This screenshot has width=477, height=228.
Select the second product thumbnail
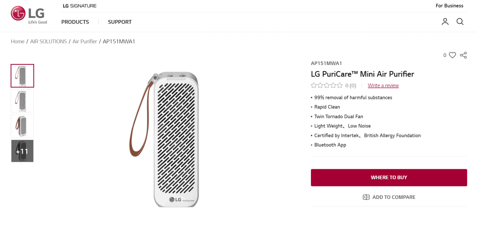22,101
